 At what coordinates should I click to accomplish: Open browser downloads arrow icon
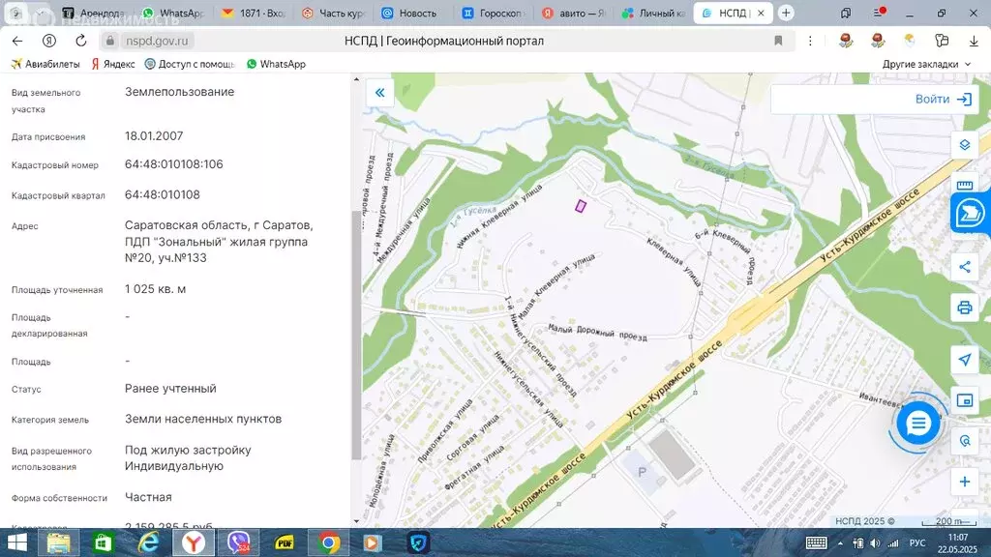click(x=974, y=41)
